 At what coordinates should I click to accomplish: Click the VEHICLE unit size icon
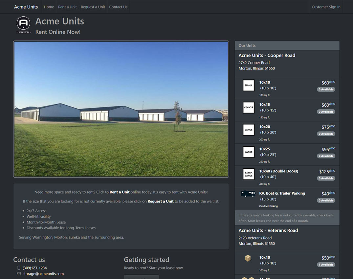(x=249, y=108)
